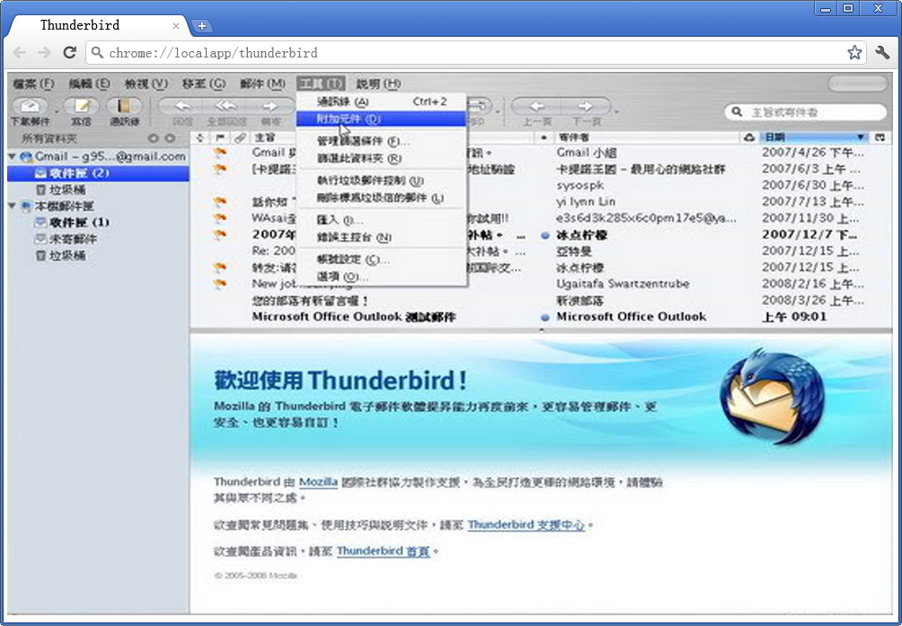Select 附加元件 (D) Add-ons menu entry

(x=382, y=119)
